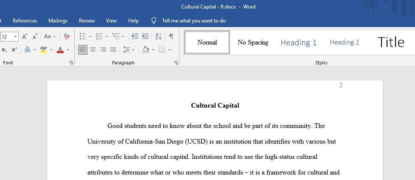Click the page number 2 in header

tap(341, 85)
